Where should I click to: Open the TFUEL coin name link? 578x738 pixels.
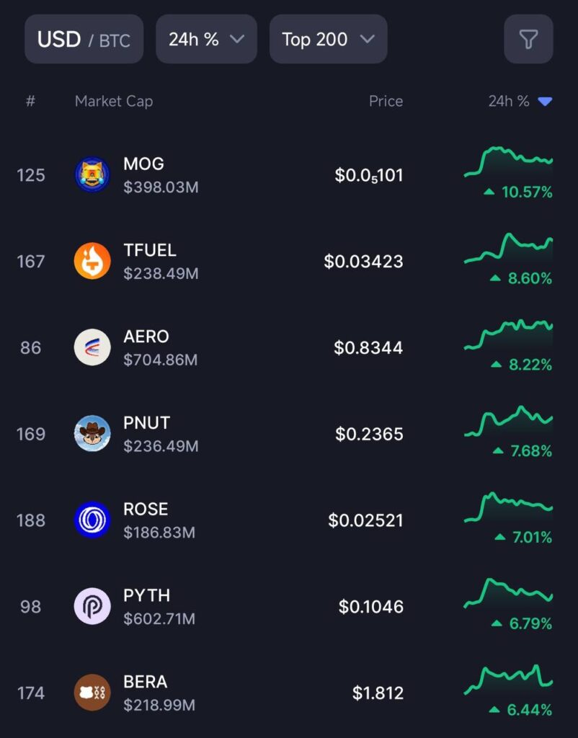(x=150, y=250)
